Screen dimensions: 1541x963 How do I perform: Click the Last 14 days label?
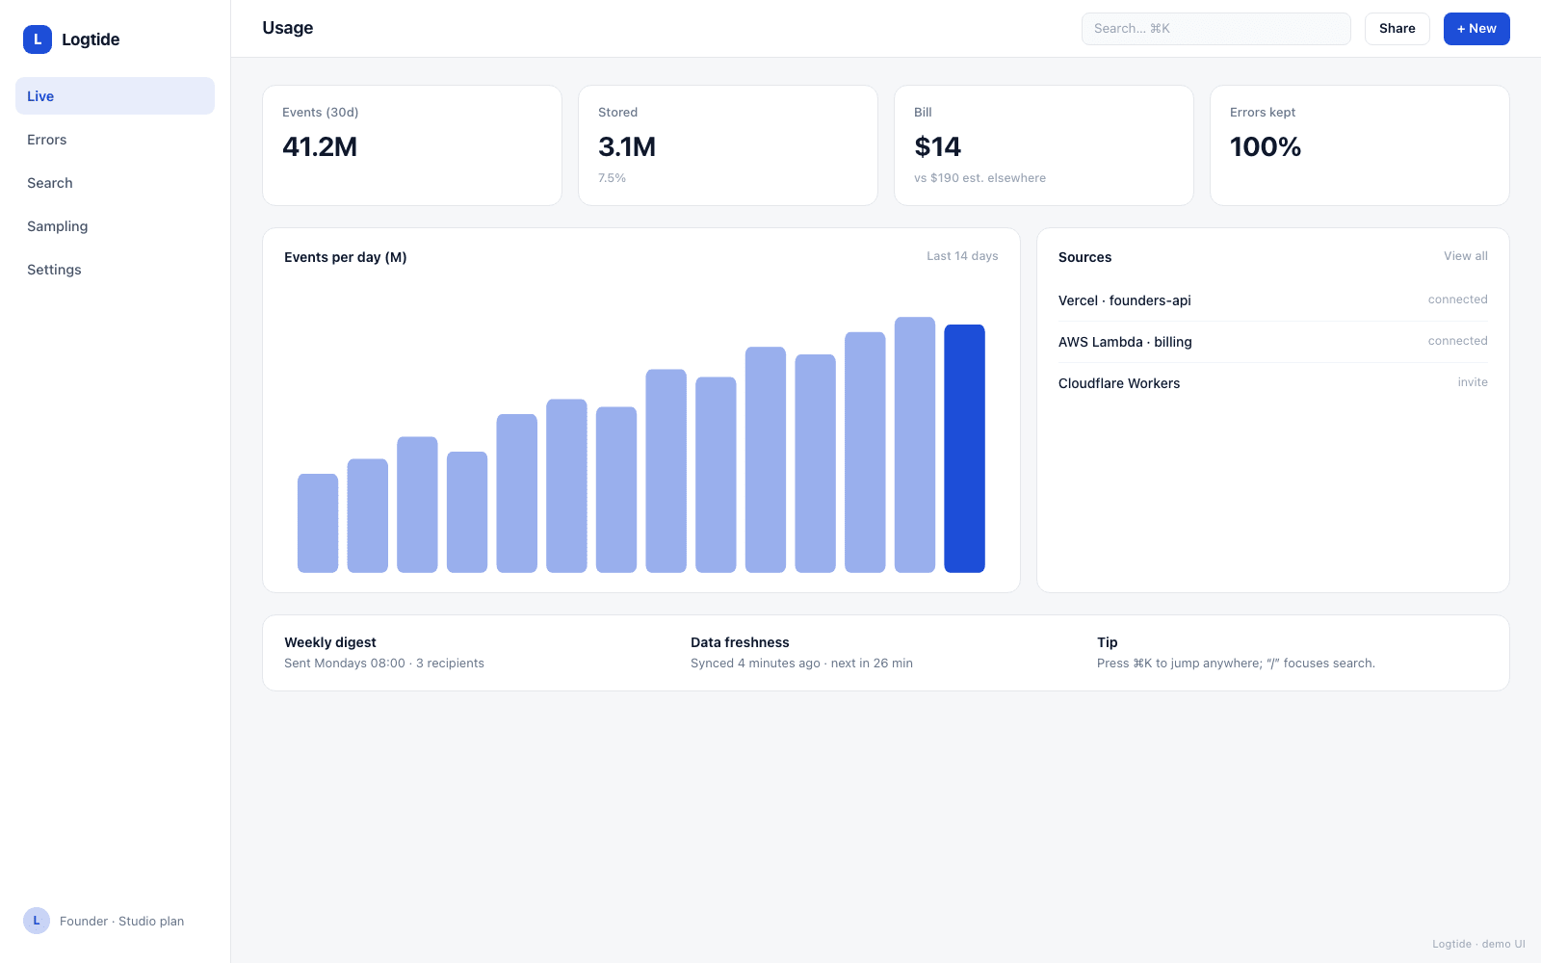962,256
